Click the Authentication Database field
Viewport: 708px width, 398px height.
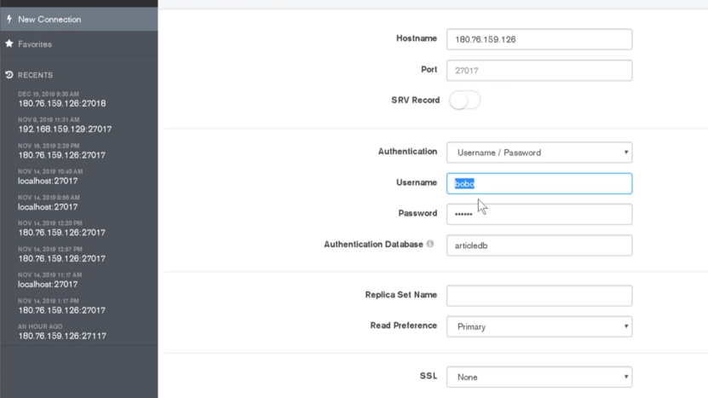539,245
